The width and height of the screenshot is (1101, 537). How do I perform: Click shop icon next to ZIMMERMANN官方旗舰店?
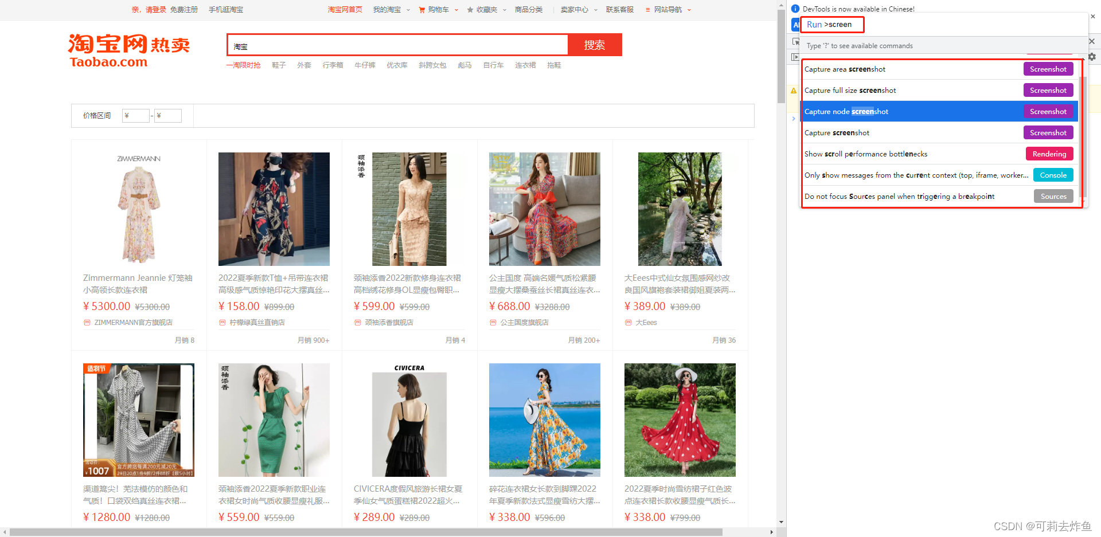(x=87, y=323)
